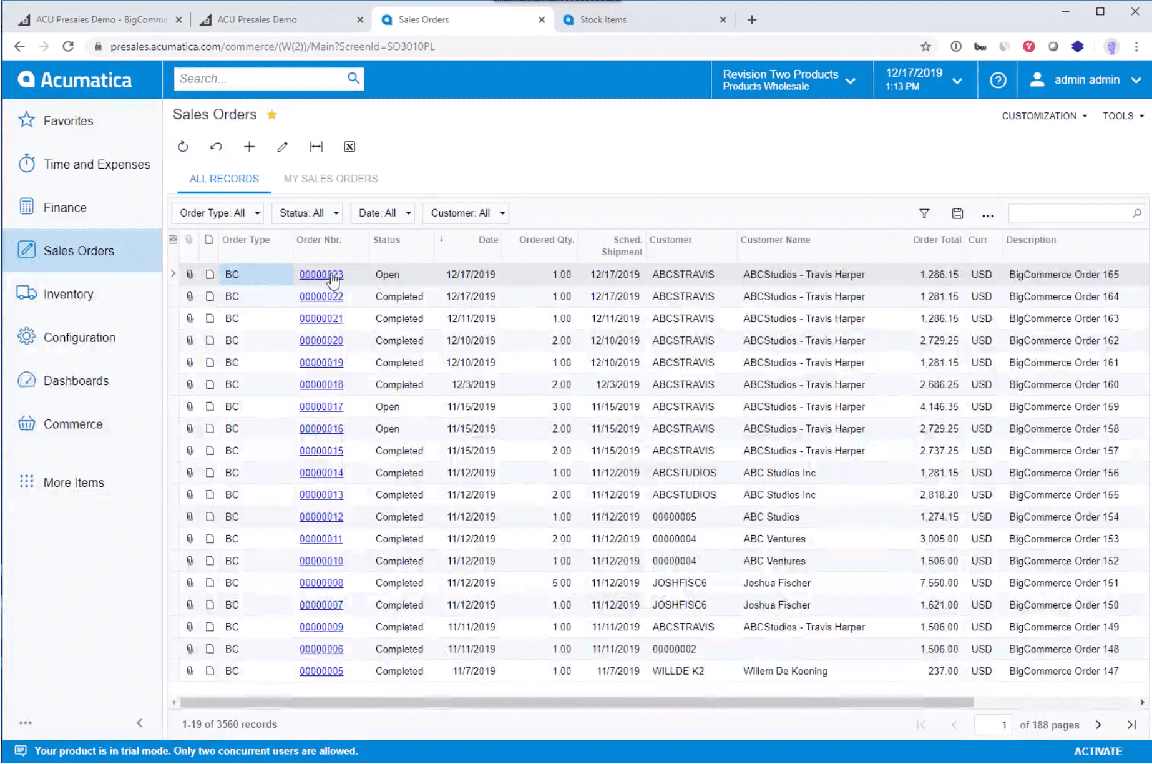Switch to ACU Presales Demo browser tab

pyautogui.click(x=281, y=19)
